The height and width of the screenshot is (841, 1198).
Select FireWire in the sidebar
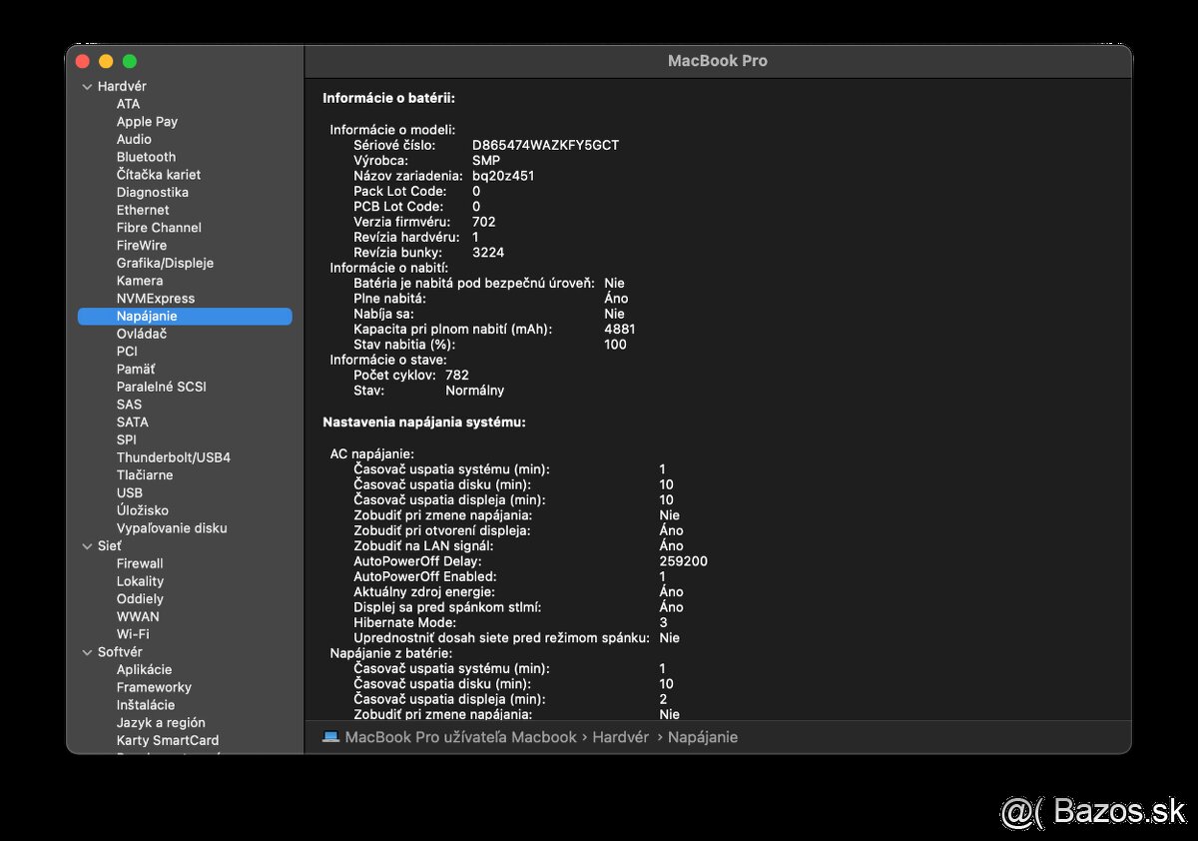(x=142, y=246)
